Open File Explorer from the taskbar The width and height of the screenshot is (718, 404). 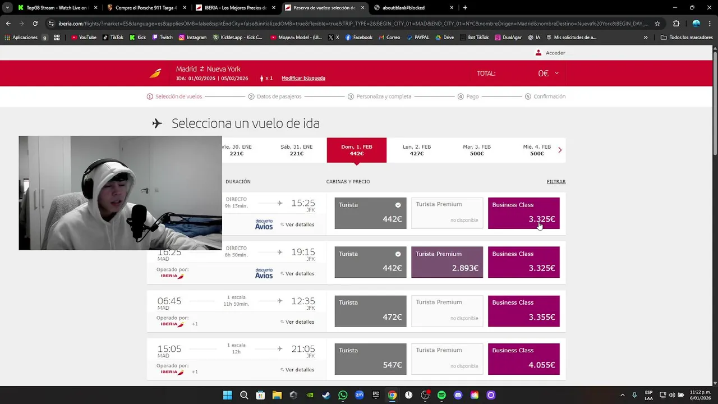click(x=277, y=395)
